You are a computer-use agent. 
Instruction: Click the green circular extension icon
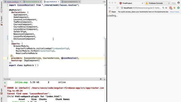click(178, 8)
